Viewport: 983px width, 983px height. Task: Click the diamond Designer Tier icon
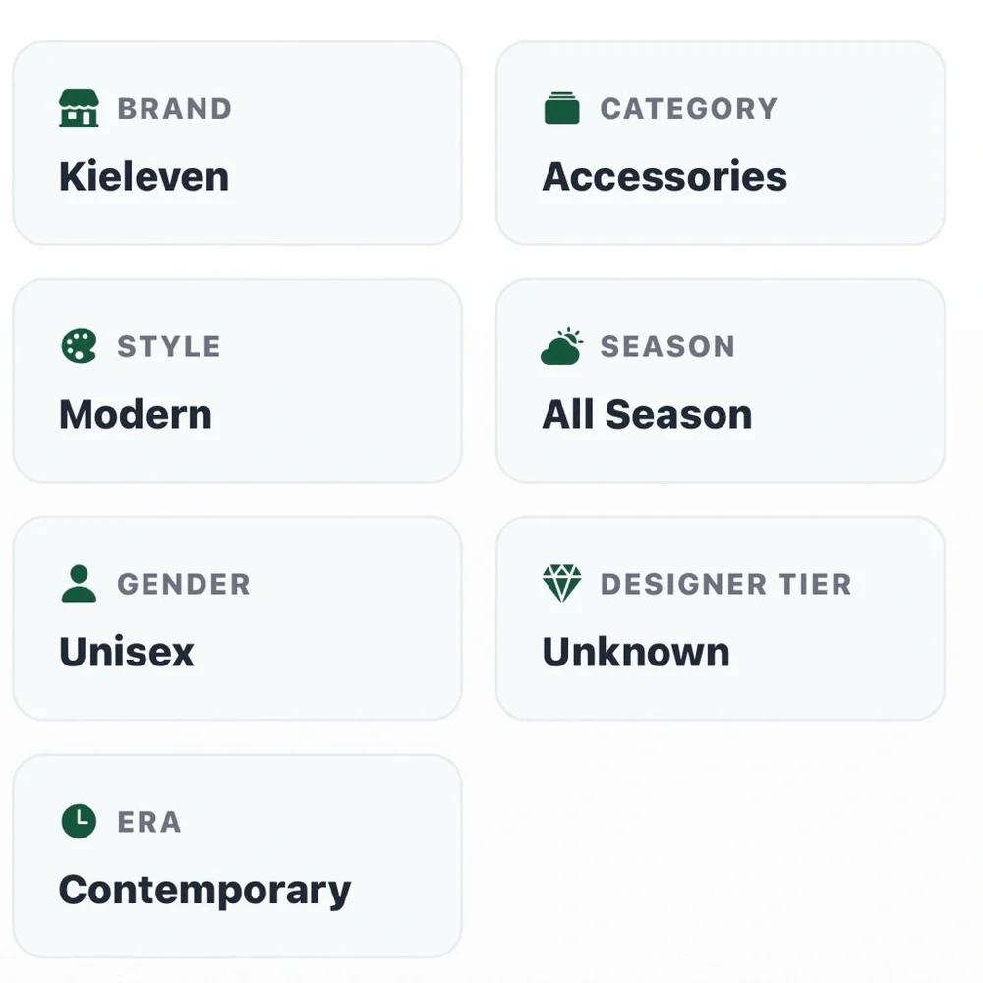tap(561, 584)
